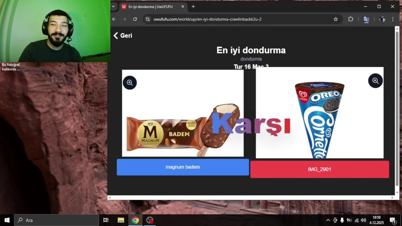Close the En iyi dondurma tab
Image resolution: width=402 pixels, height=226 pixels.
pos(182,7)
